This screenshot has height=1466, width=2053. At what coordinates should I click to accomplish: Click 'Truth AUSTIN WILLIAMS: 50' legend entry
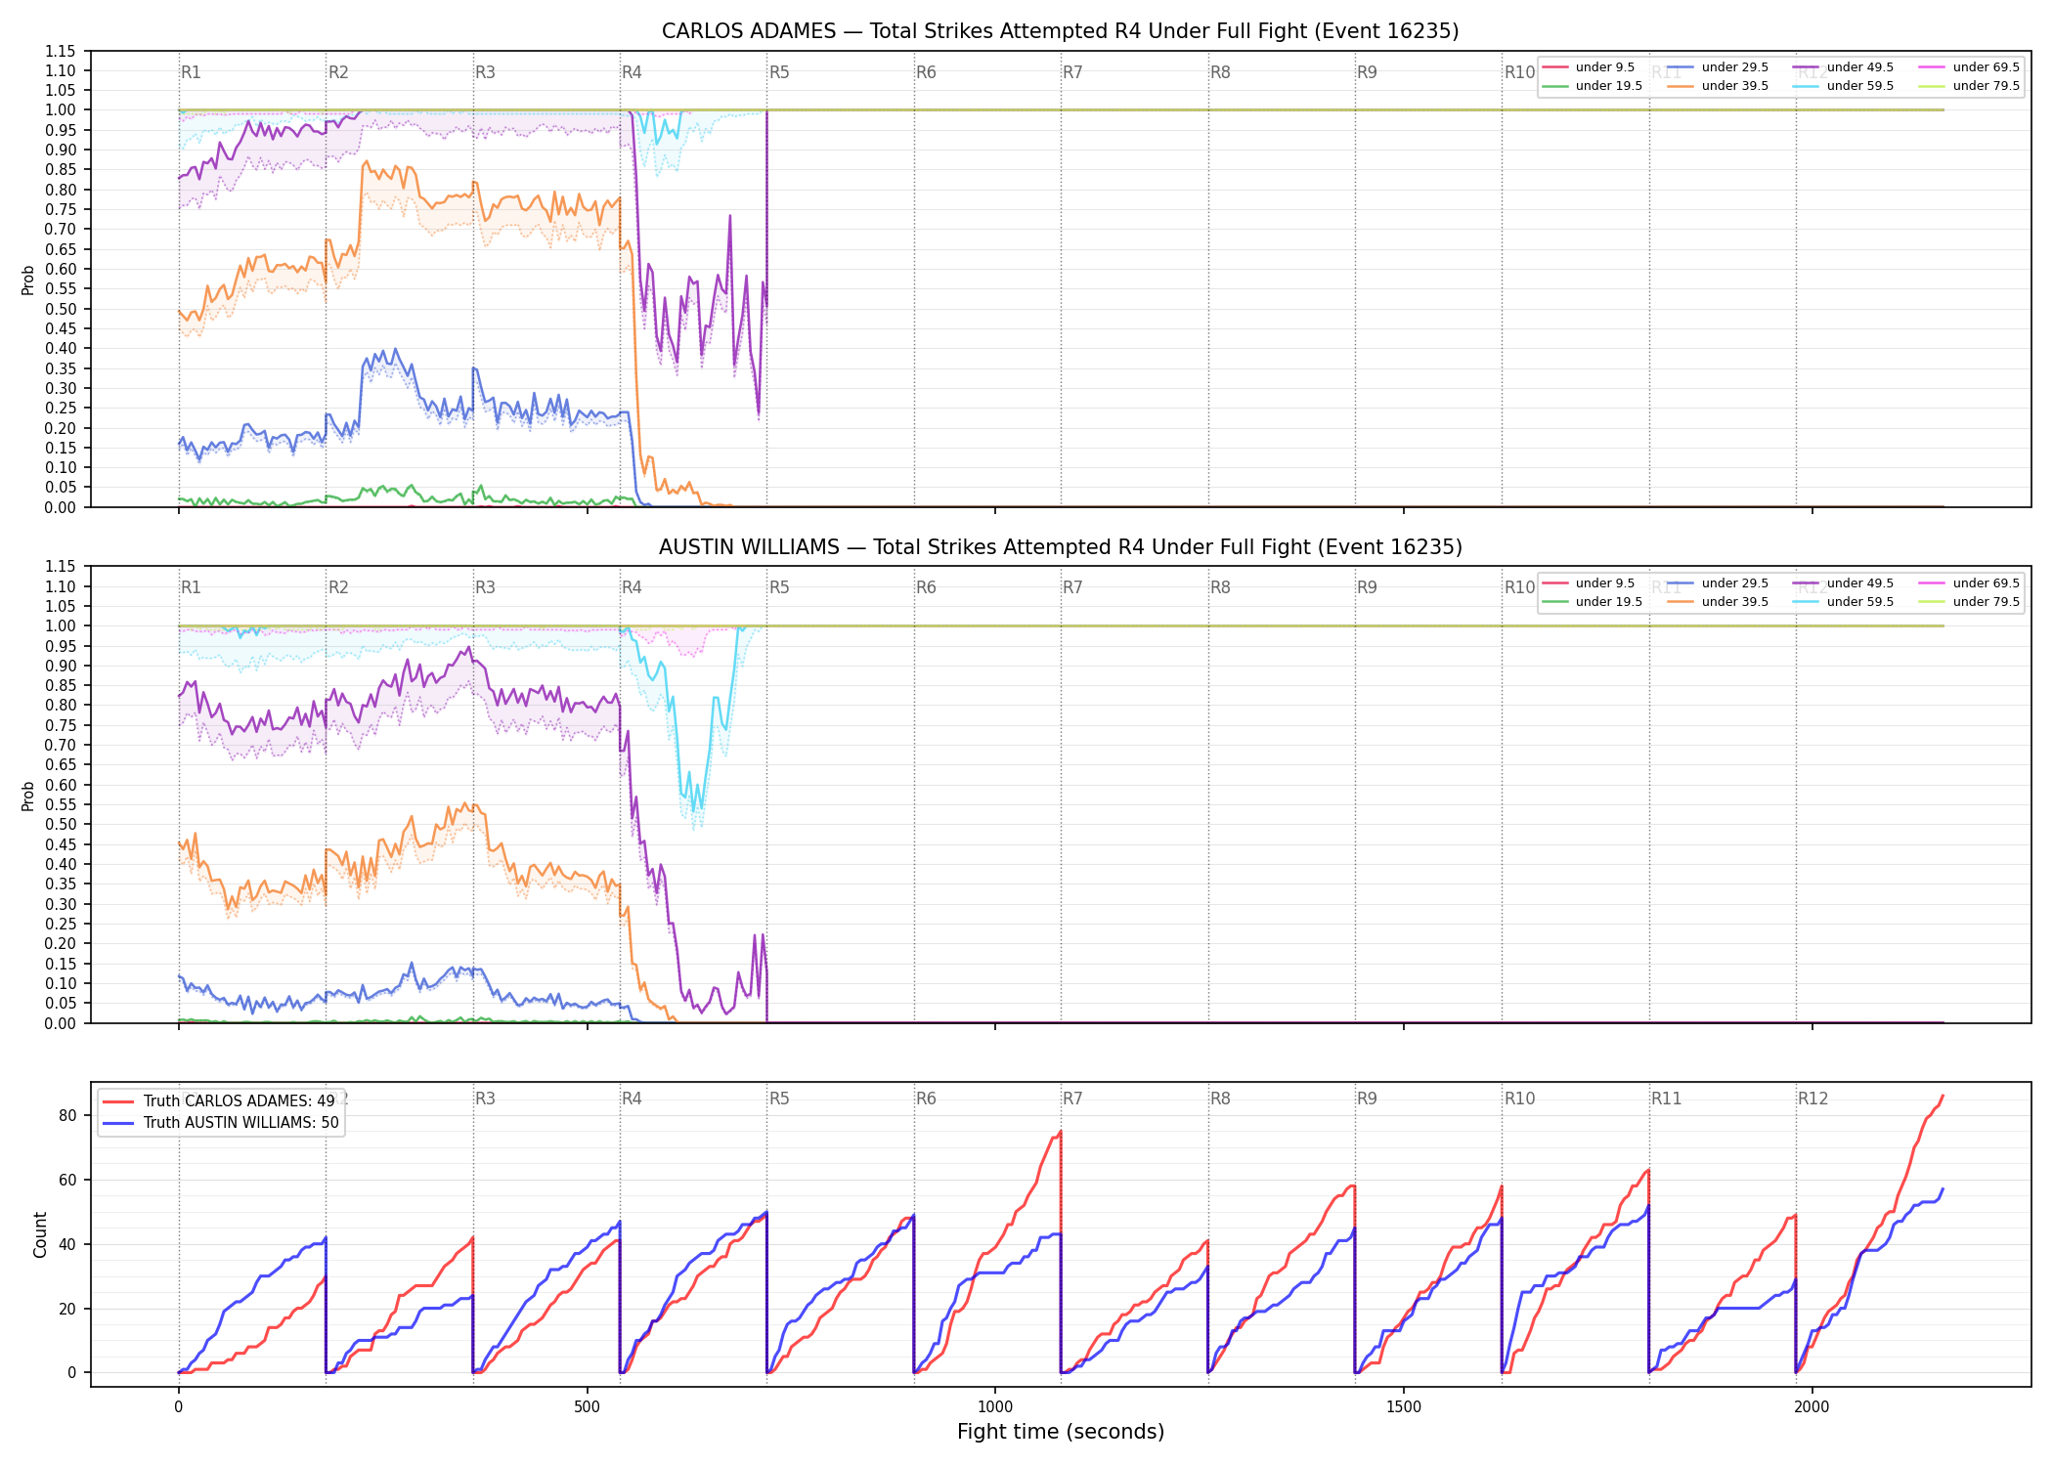tap(221, 1123)
